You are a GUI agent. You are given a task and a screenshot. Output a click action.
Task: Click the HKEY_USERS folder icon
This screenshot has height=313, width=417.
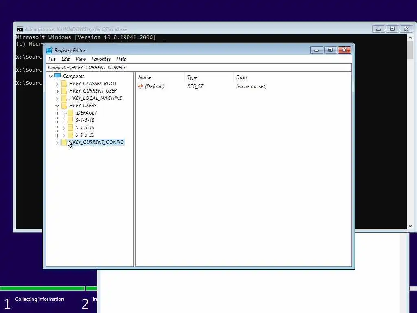[x=64, y=106]
